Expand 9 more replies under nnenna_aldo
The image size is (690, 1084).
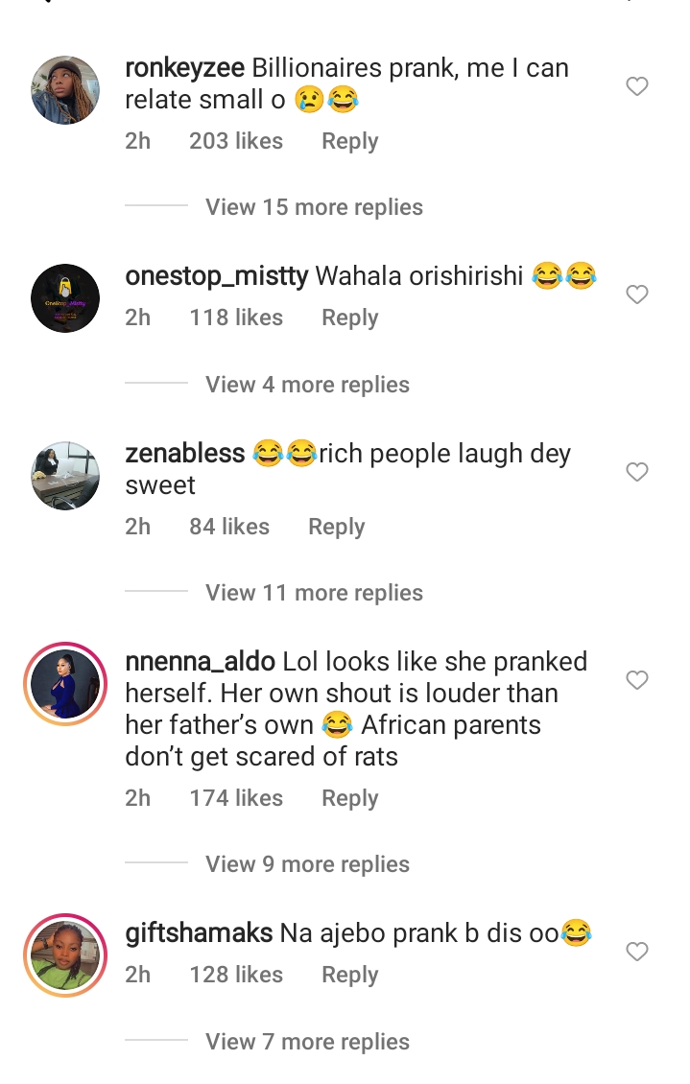point(307,864)
